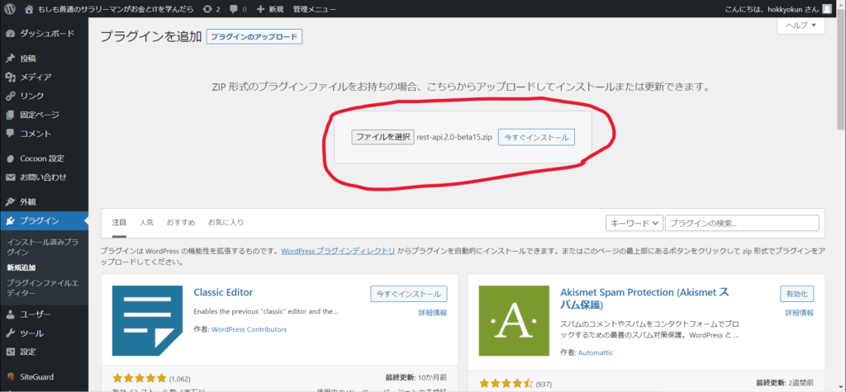846x392 pixels.
Task: Open the キーワード search type dropdown
Action: click(634, 223)
